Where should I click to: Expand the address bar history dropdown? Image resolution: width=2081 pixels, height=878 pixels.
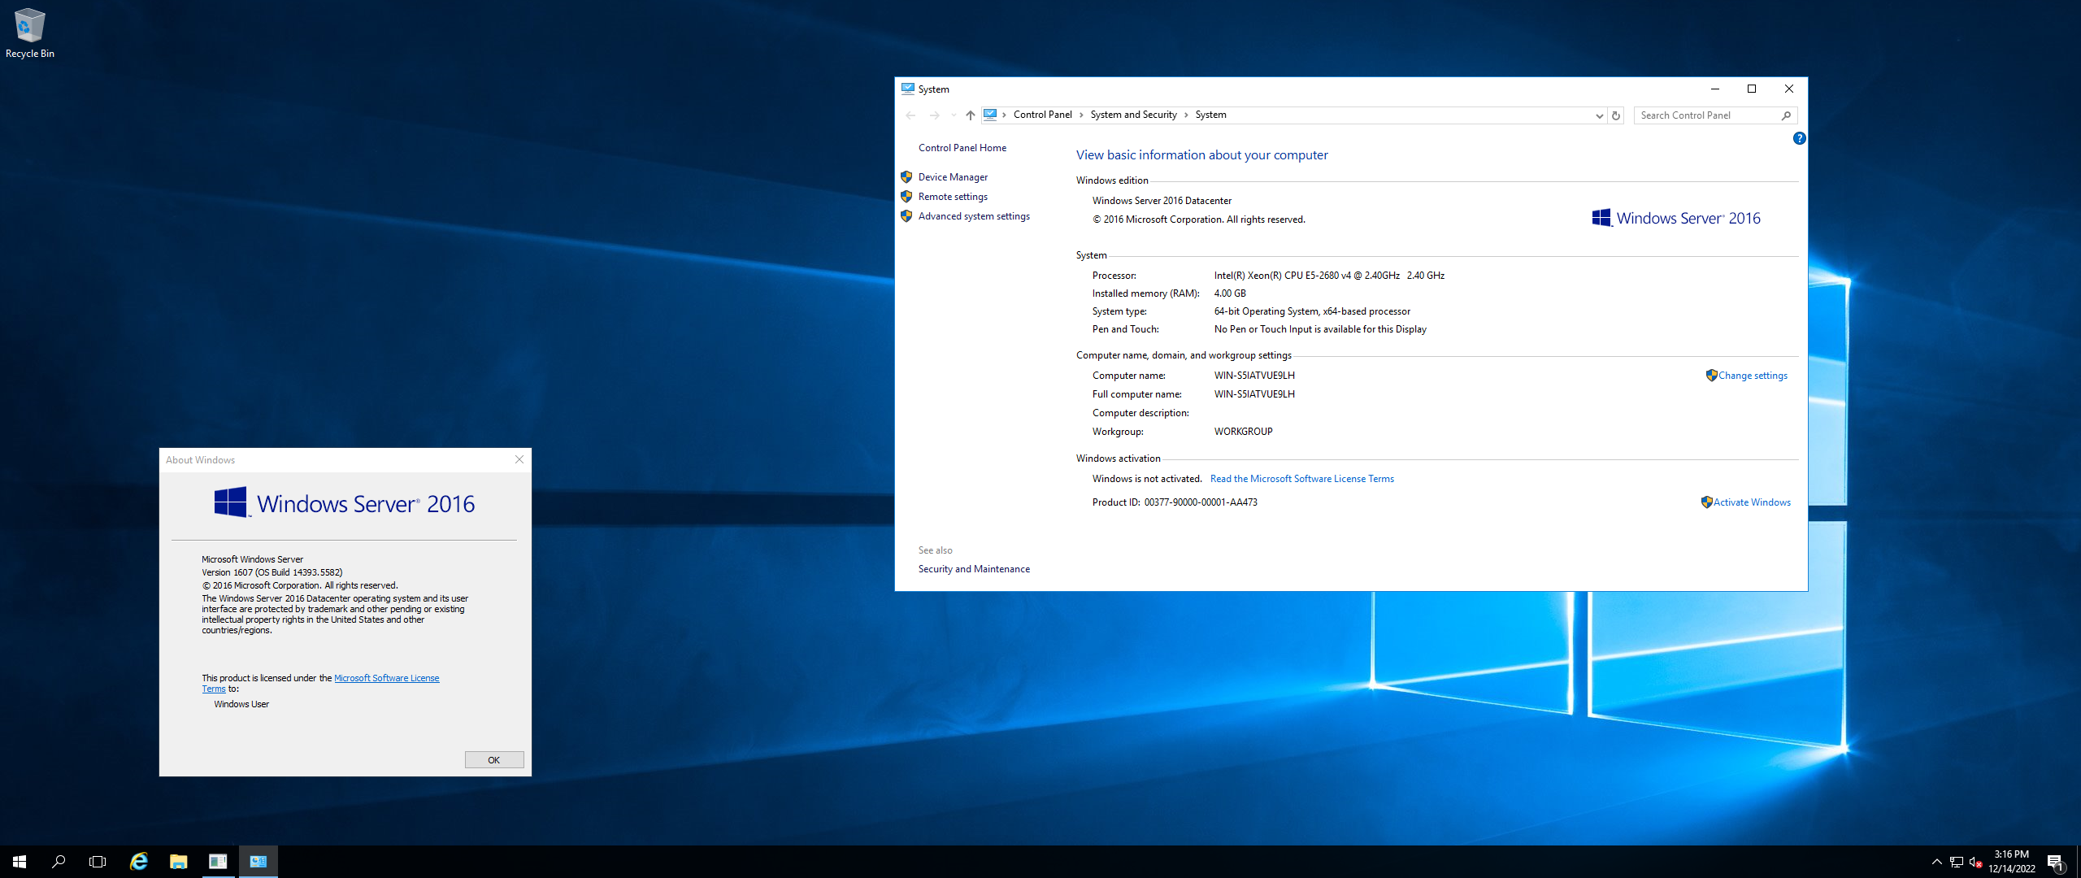(1599, 115)
